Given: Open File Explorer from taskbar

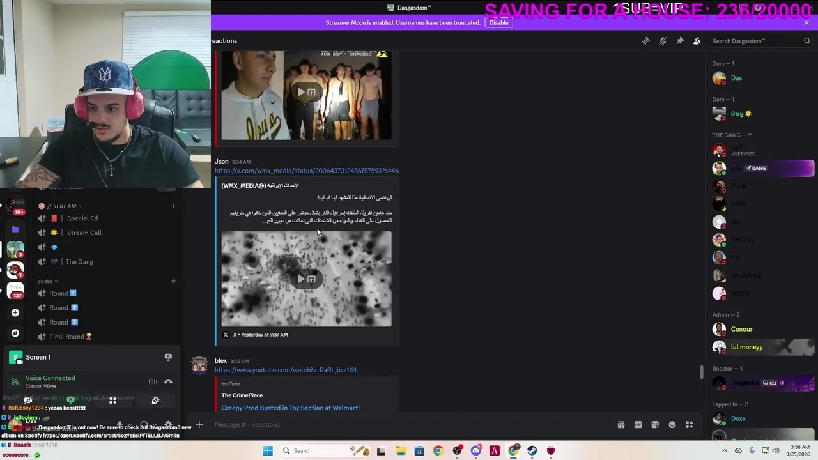Looking at the screenshot, I should pyautogui.click(x=401, y=450).
